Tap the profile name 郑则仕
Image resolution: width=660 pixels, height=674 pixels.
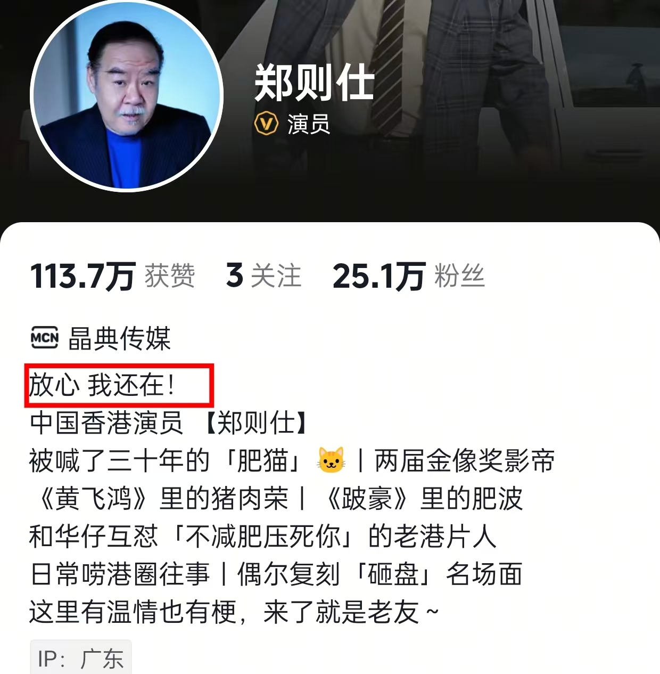click(x=314, y=83)
